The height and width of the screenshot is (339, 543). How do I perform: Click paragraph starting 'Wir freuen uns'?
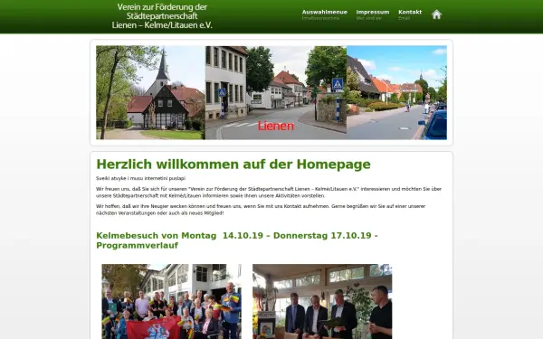coord(269,193)
